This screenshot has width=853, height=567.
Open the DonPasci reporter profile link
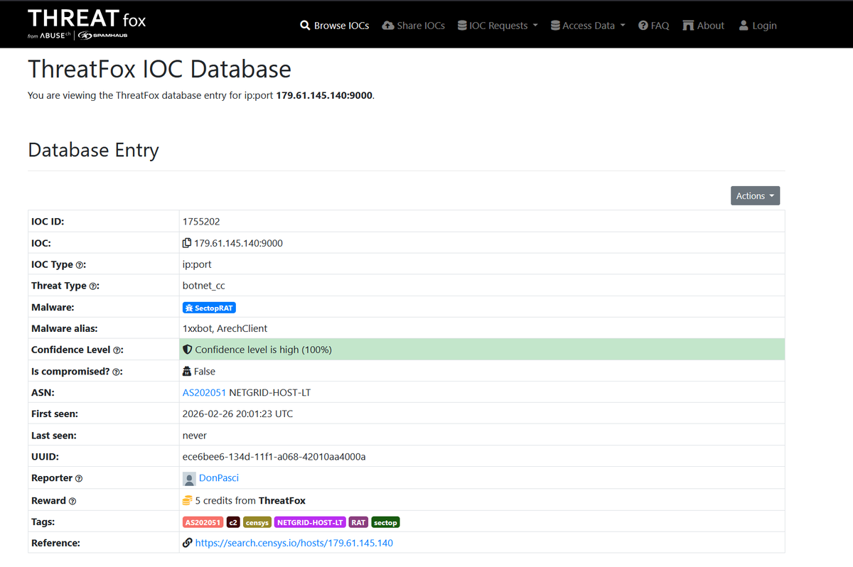pos(219,478)
